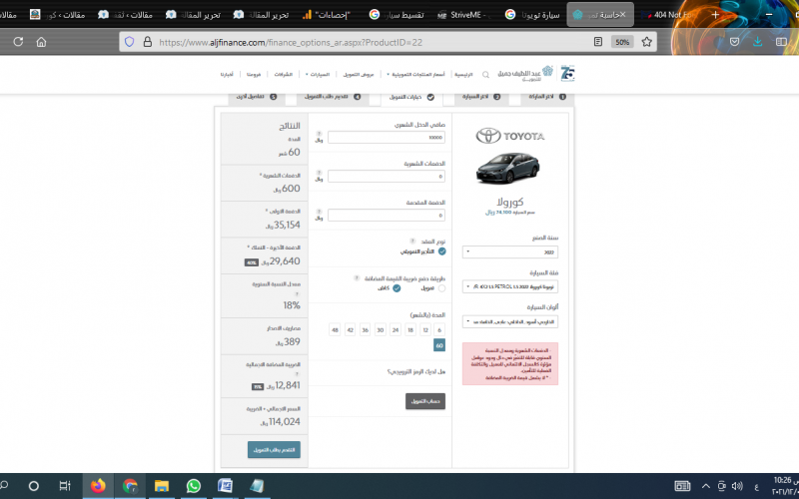Expand أسعار المنتجات التمويلية menu dropdown

pyautogui.click(x=415, y=74)
